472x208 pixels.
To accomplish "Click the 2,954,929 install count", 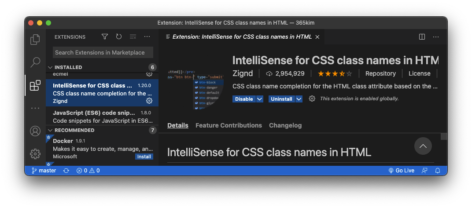I will coord(286,73).
